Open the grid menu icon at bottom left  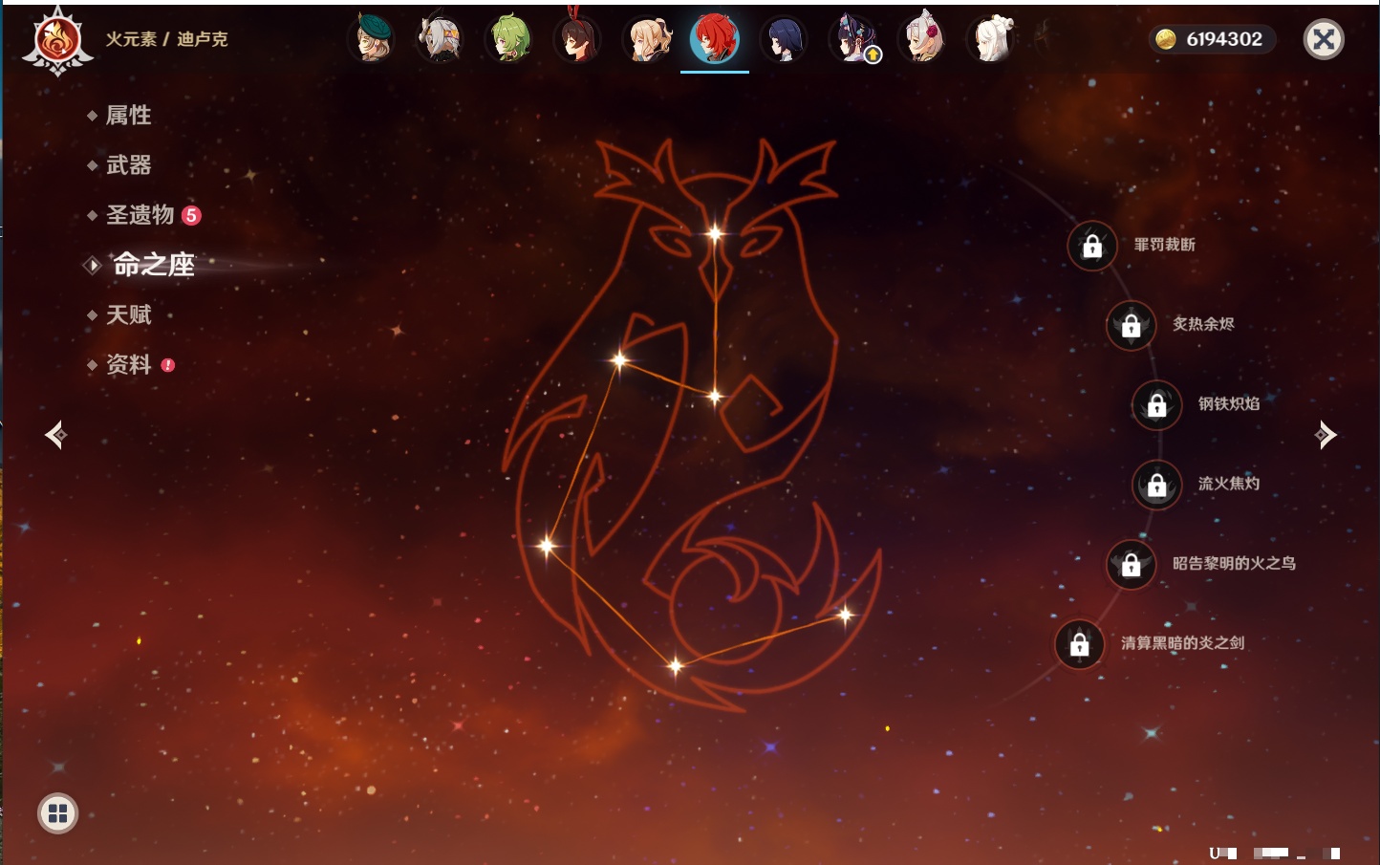tap(57, 813)
